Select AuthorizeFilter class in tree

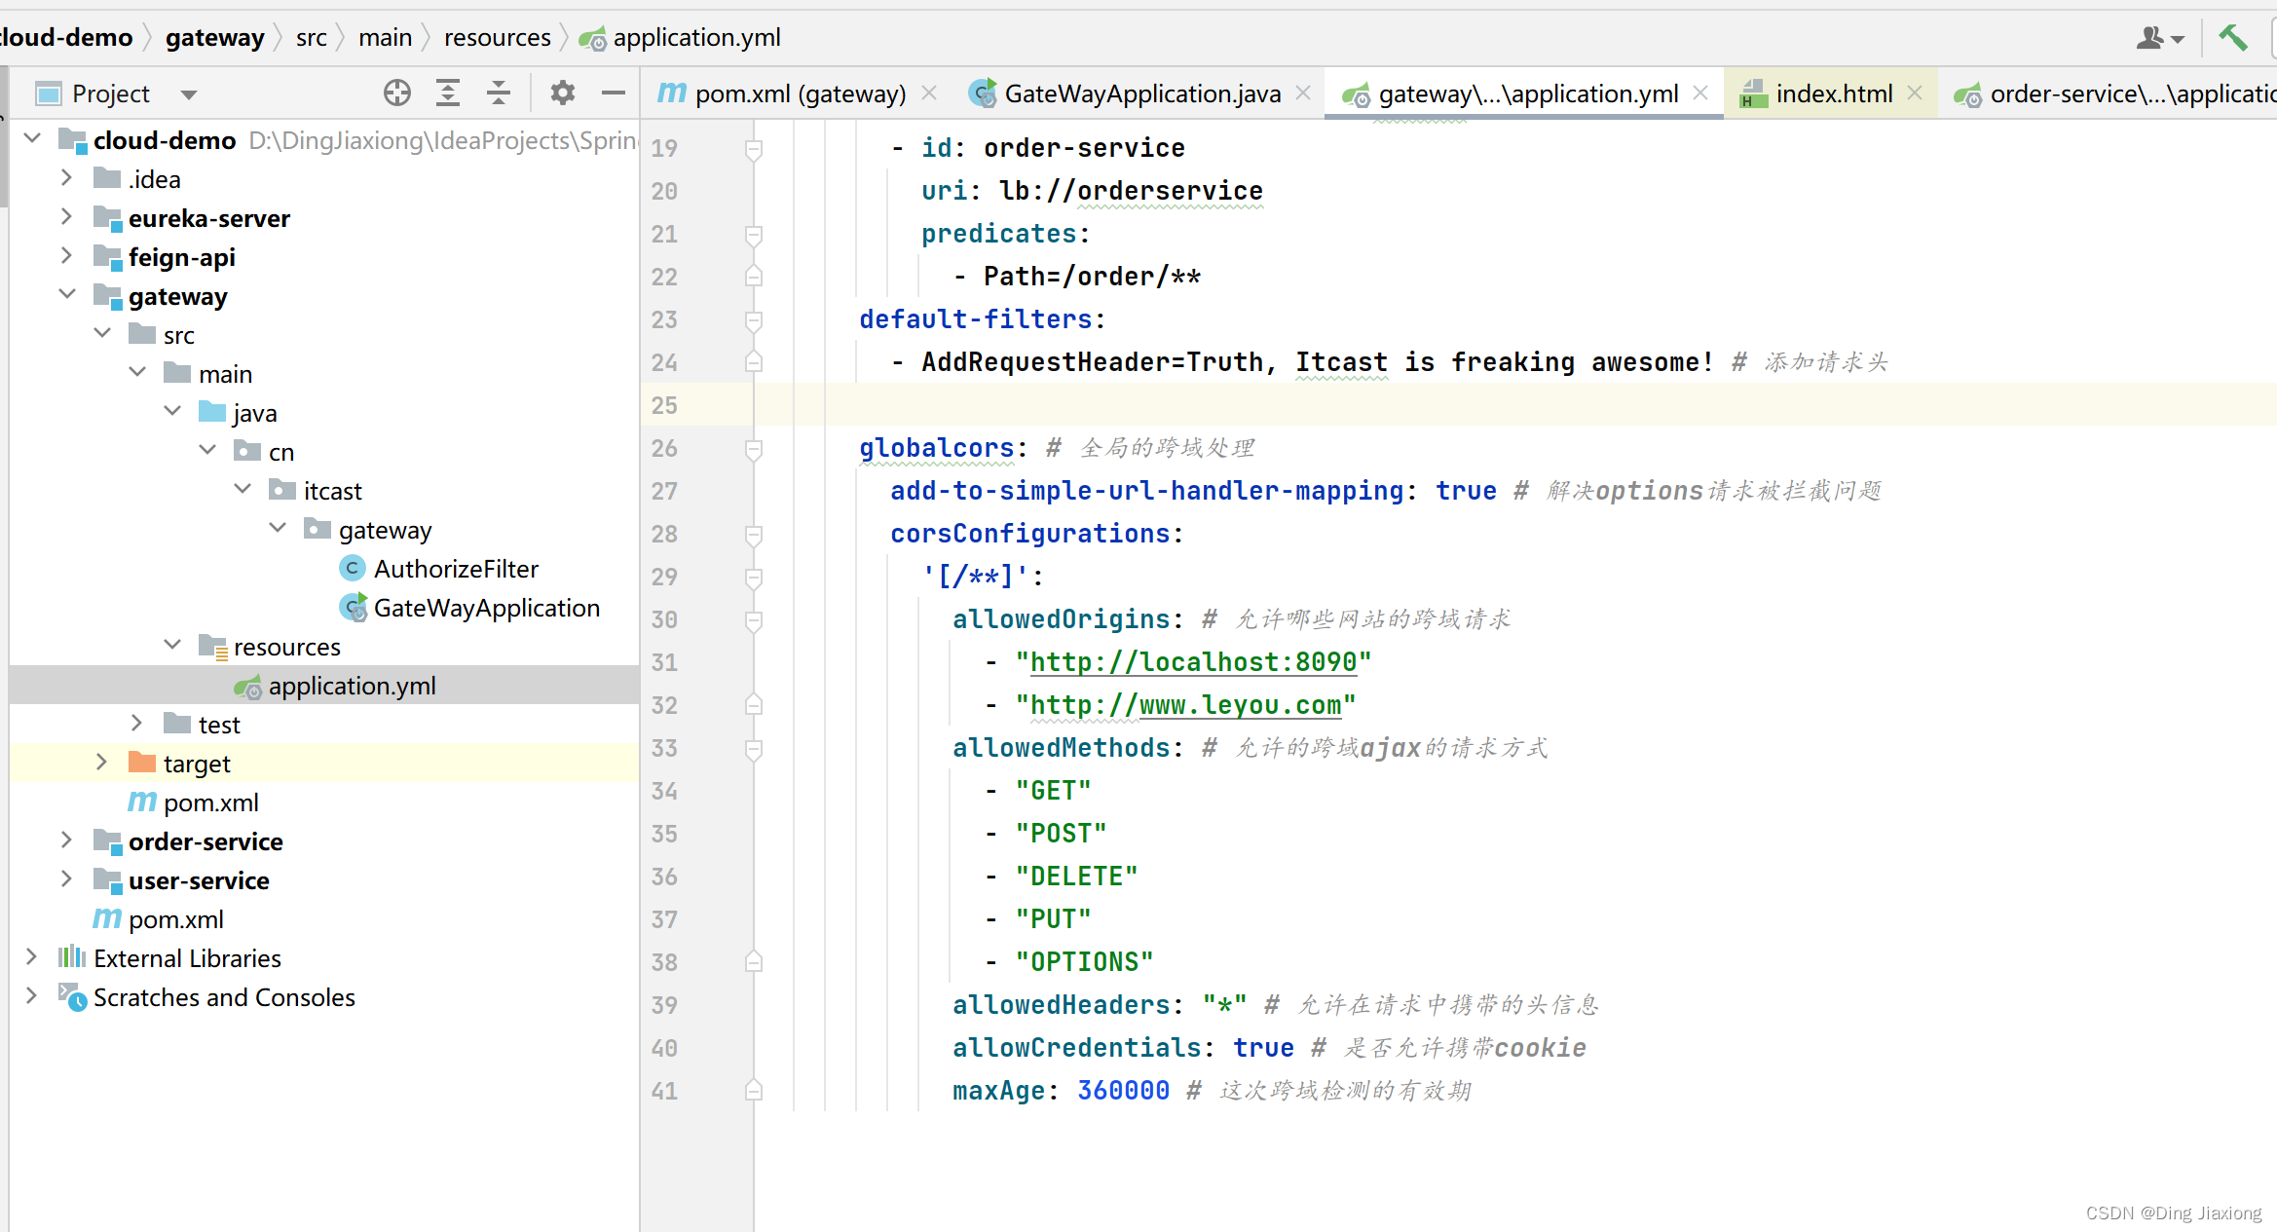pos(455,569)
